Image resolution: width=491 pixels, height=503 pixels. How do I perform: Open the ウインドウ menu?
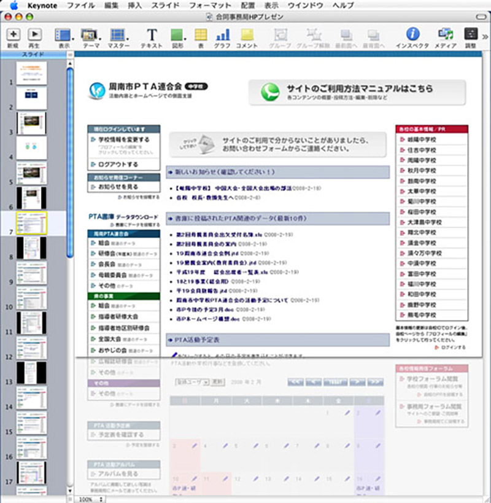[x=306, y=6]
